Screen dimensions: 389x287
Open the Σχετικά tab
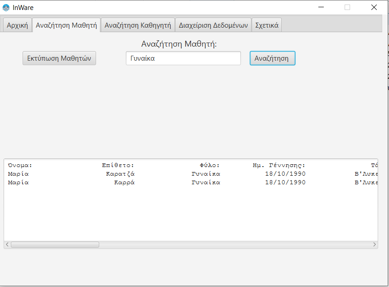click(266, 25)
